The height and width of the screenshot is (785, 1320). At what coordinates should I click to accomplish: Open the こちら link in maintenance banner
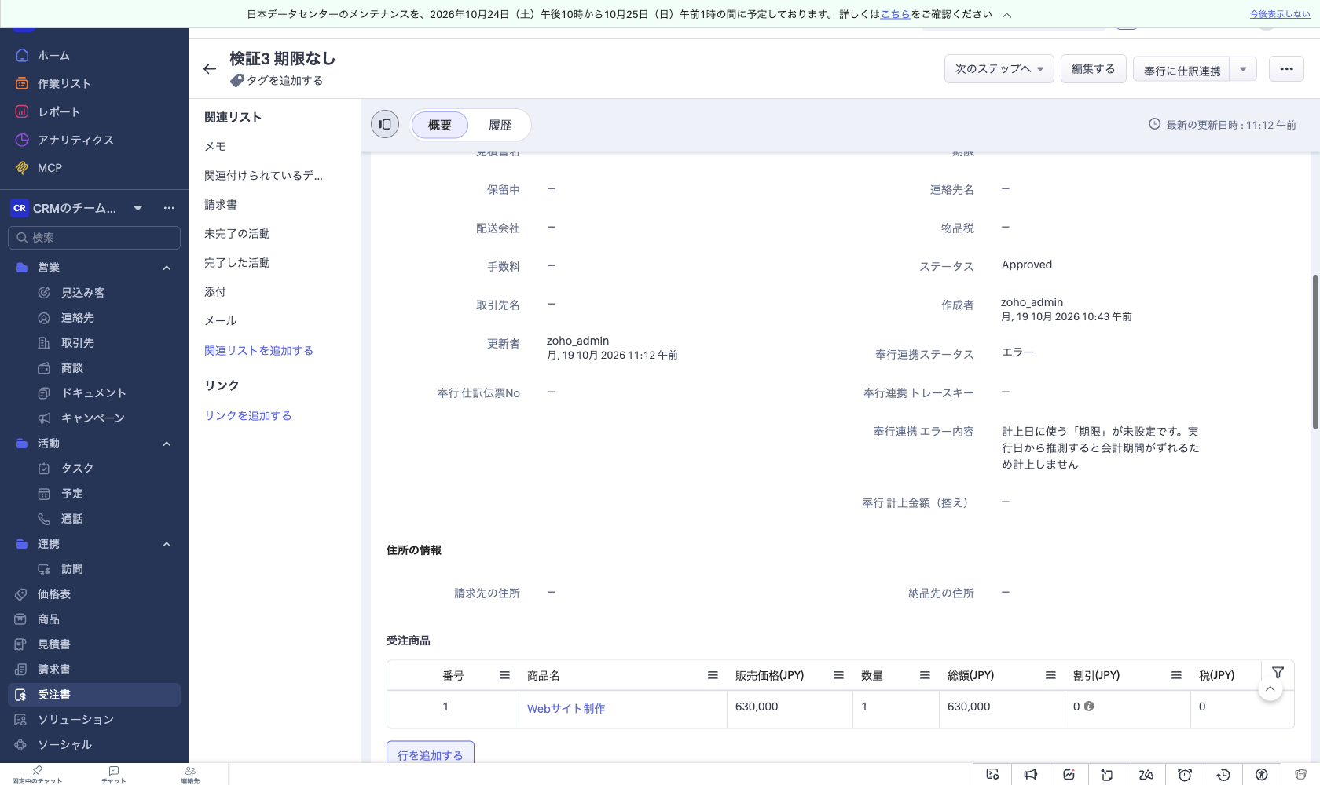click(x=895, y=14)
